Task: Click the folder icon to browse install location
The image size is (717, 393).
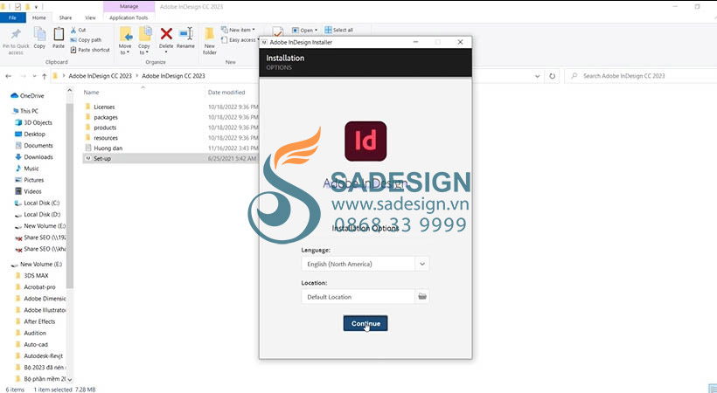Action: coord(422,297)
